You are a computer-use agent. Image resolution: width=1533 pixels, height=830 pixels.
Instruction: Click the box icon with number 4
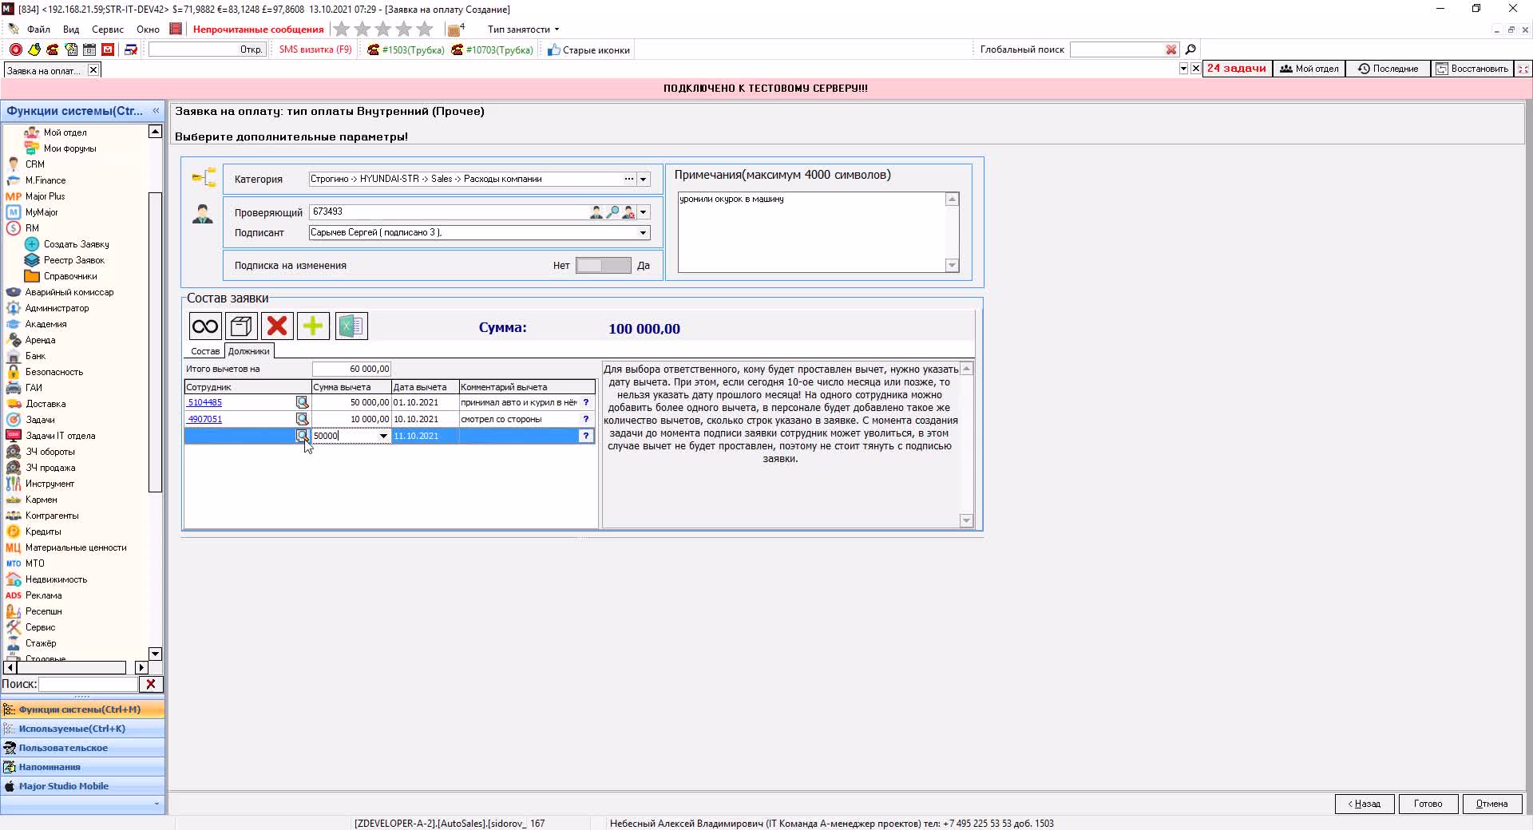[455, 30]
